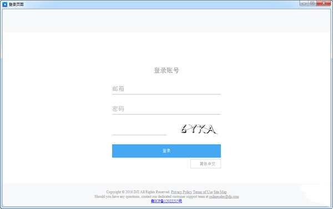This screenshot has height=209, width=333.
Task: Open the 粤ICP备12022215号 registration link
Action: pyautogui.click(x=167, y=201)
